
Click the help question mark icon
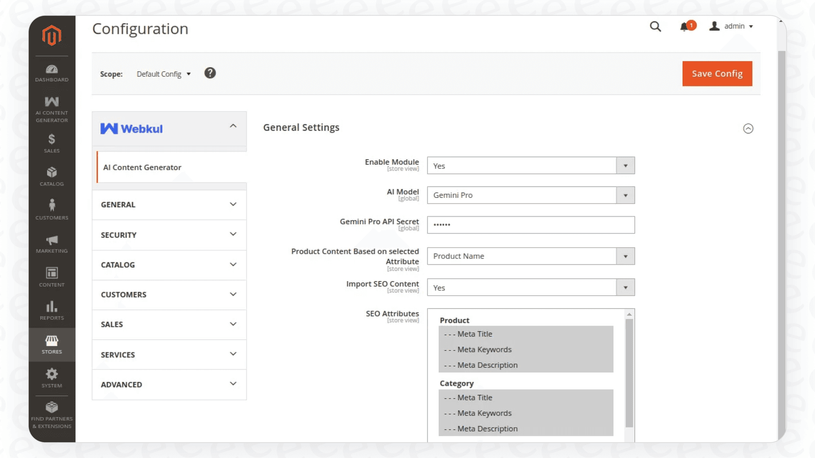click(210, 73)
